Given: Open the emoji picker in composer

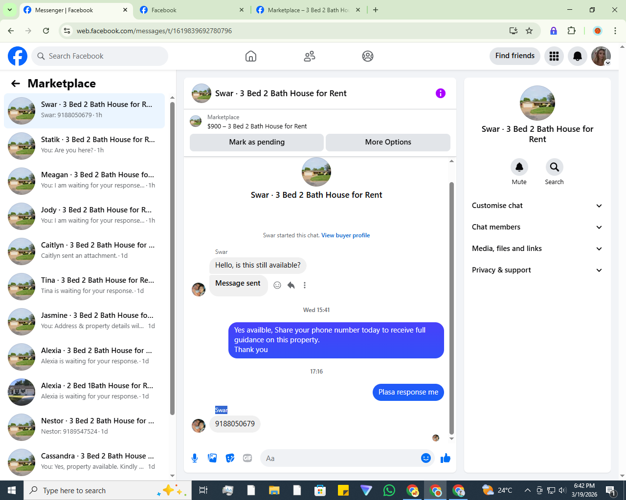Looking at the screenshot, I should click(x=426, y=458).
